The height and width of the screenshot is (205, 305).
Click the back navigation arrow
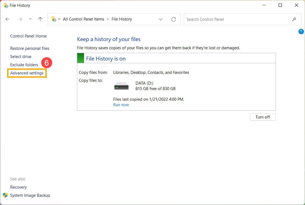tap(7, 19)
